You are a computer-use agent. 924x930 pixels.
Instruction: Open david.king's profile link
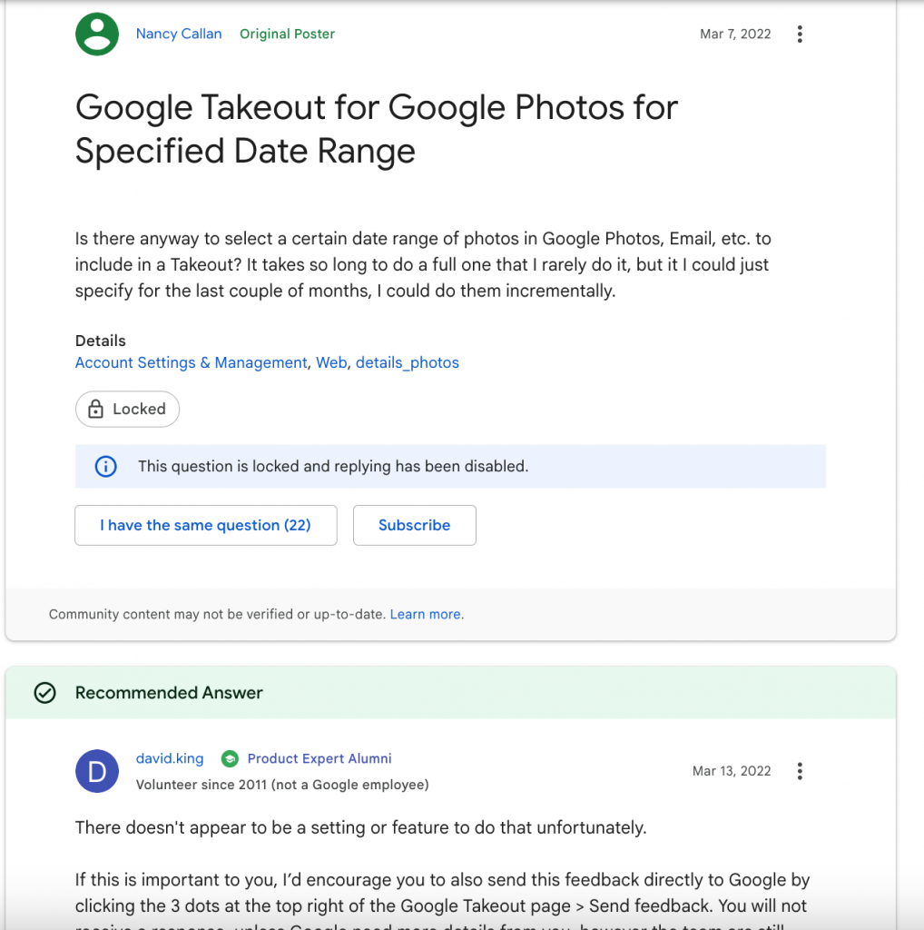[x=170, y=758]
